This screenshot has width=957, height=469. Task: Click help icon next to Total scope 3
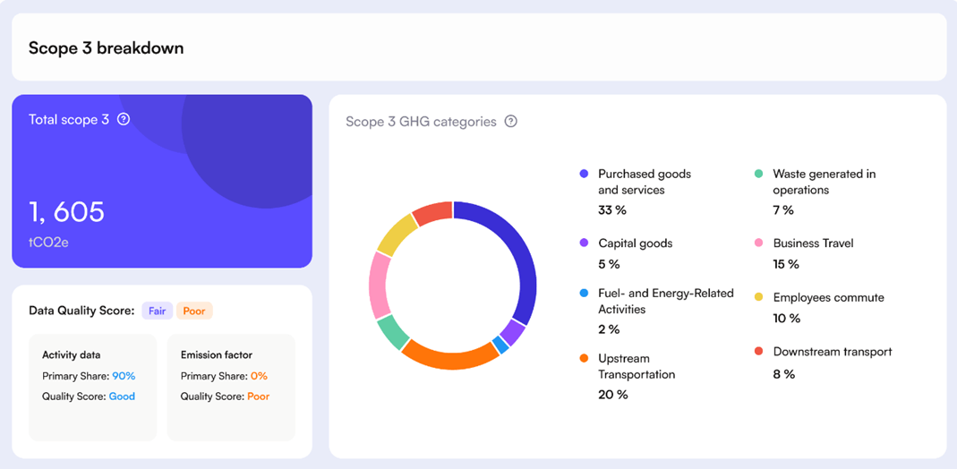click(124, 119)
